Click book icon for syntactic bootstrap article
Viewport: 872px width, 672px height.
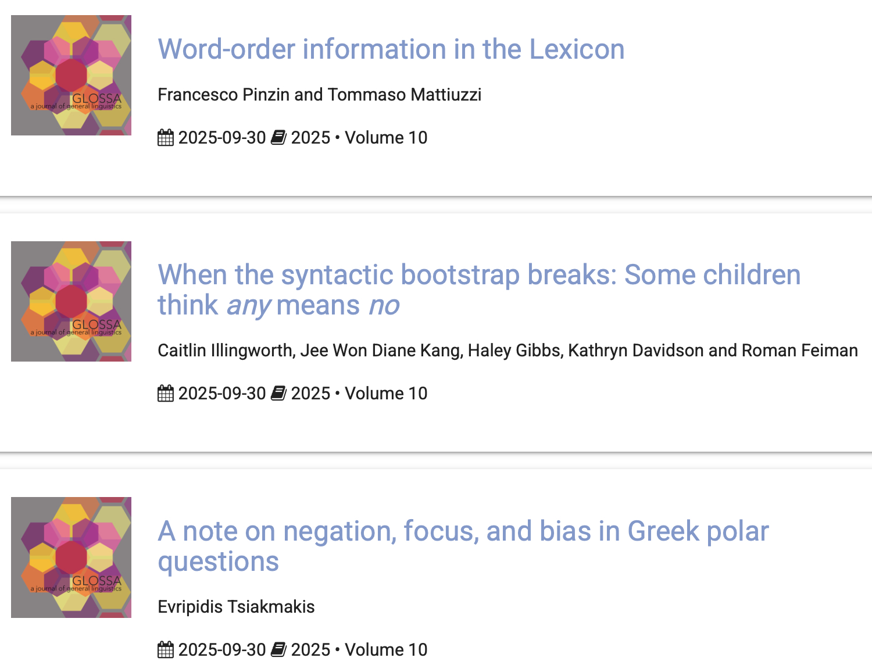pyautogui.click(x=278, y=394)
